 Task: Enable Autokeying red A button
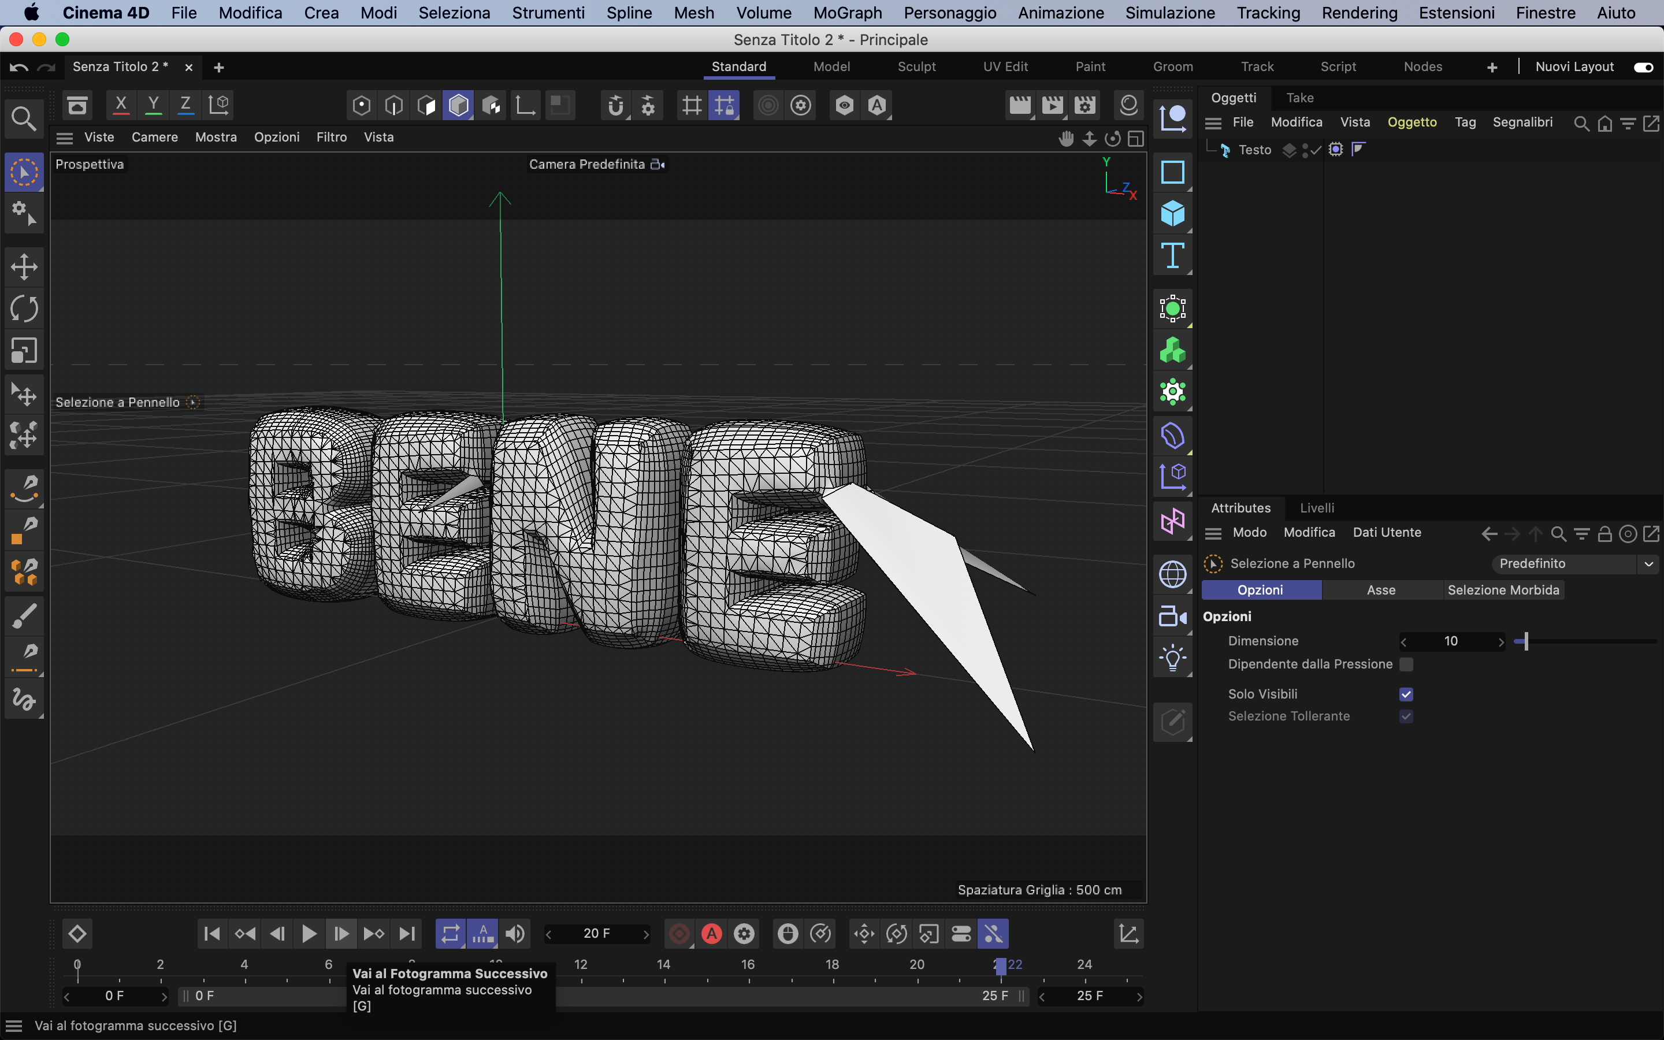(x=712, y=933)
